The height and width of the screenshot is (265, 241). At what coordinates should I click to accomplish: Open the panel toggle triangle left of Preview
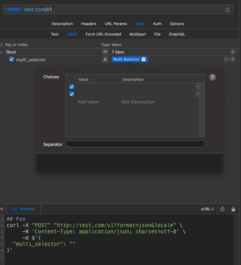(2, 209)
